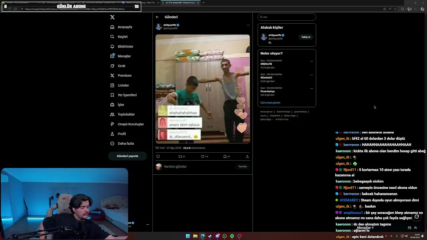Click the new message icon in Mesajlar drawer
The height and width of the screenshot is (240, 427).
click(409, 228)
